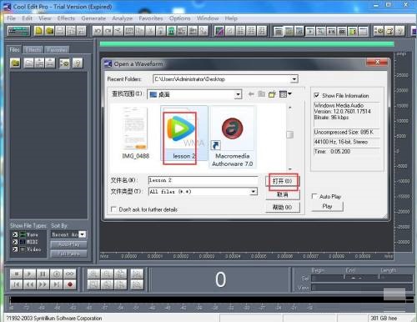Click the Create New Folder icon in the dialog
The height and width of the screenshot is (322, 417).
tap(272, 94)
